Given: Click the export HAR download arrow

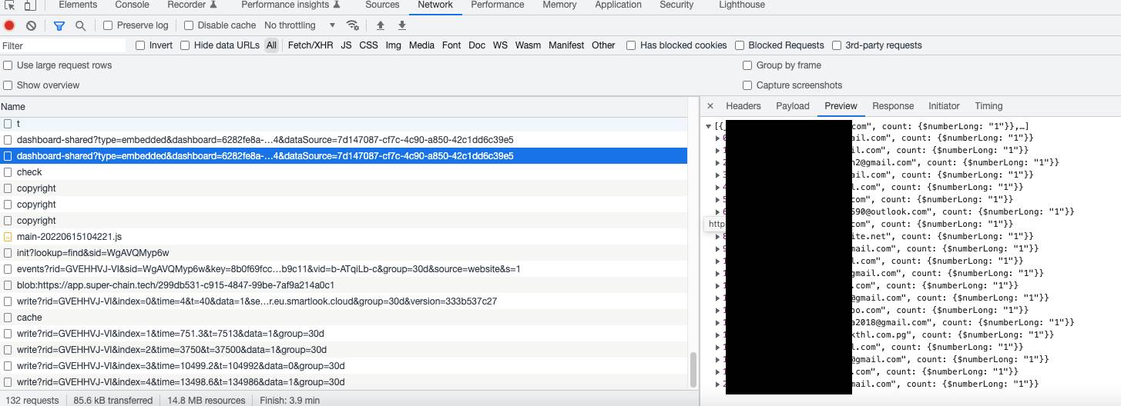Looking at the screenshot, I should point(401,25).
